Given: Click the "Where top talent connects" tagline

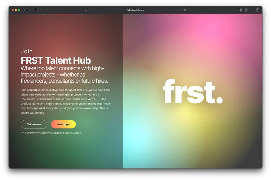Looking at the screenshot, I should pos(64,75).
